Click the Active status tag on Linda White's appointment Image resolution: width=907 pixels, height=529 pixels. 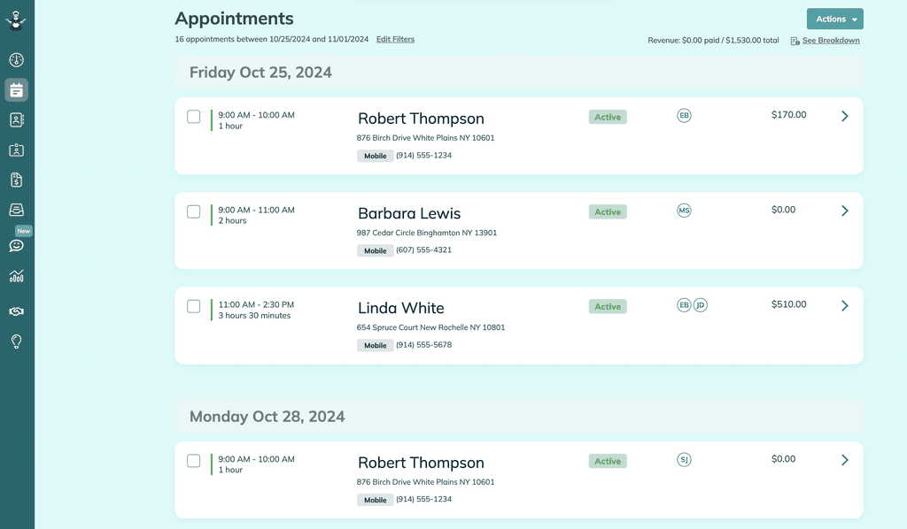(x=608, y=306)
